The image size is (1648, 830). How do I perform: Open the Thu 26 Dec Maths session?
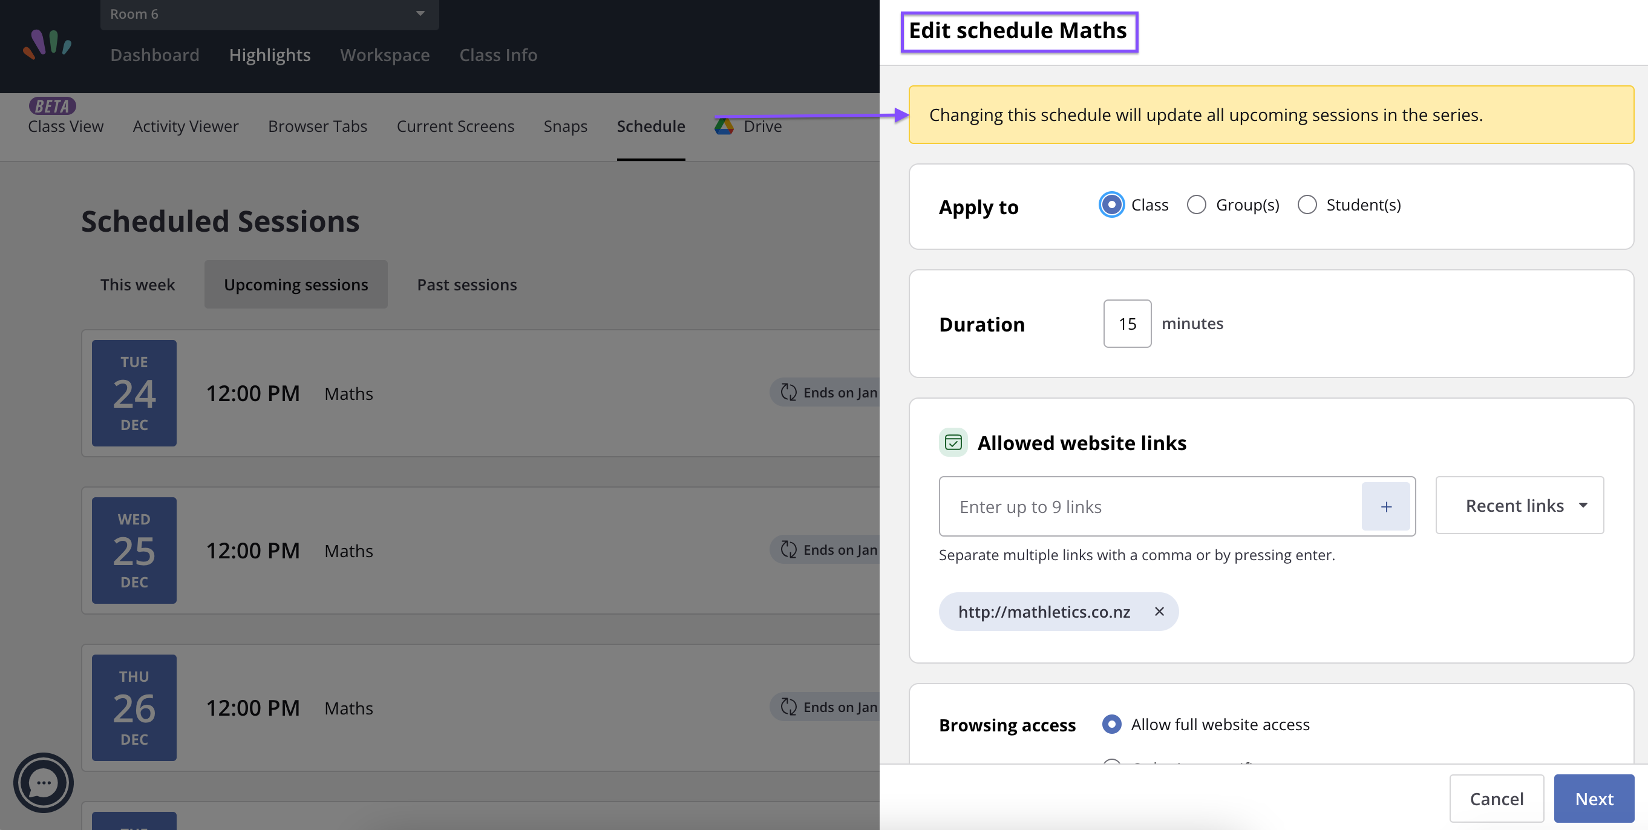tap(480, 708)
